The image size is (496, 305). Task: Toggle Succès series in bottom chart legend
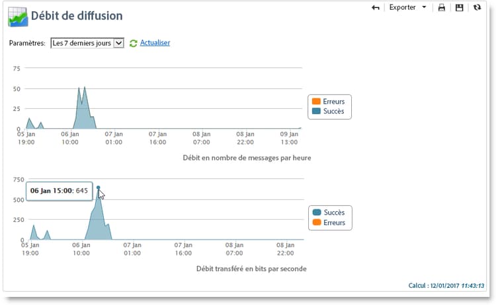329,213
